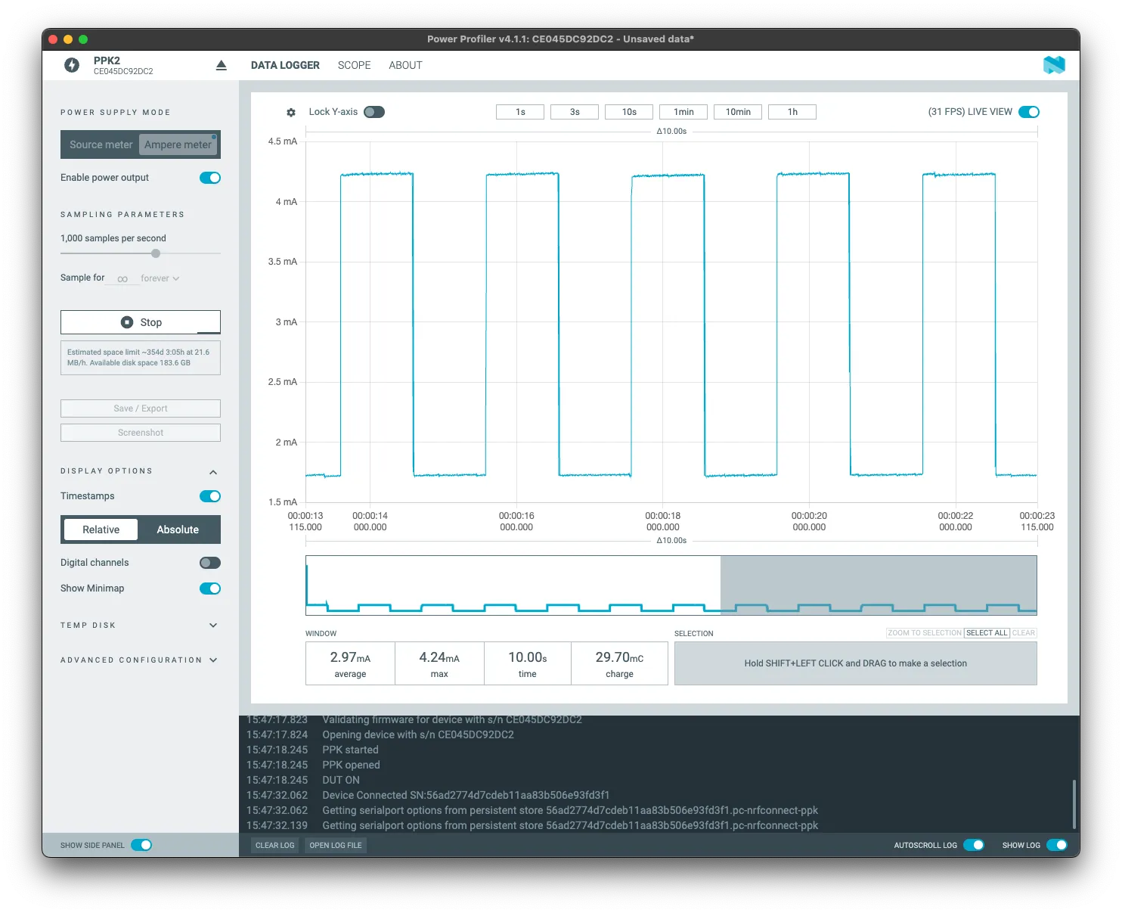1122x913 pixels.
Task: Disable the Live View toggle
Action: pos(1028,112)
